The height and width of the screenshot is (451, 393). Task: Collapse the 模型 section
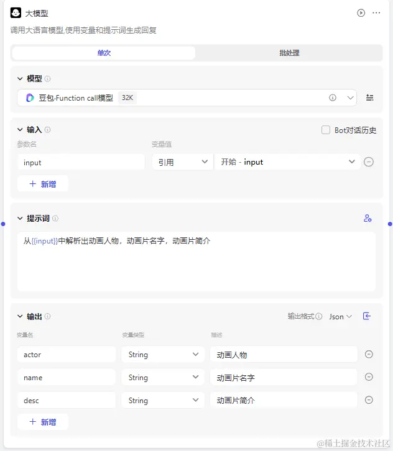[x=20, y=78]
